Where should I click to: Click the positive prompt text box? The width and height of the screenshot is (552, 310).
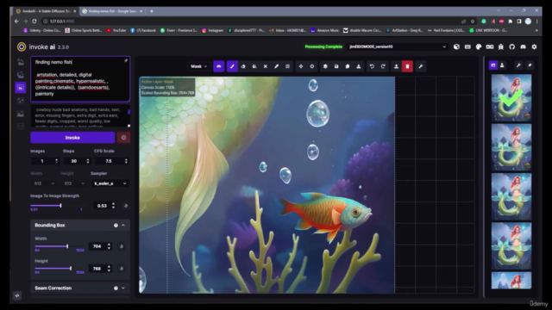click(x=80, y=78)
